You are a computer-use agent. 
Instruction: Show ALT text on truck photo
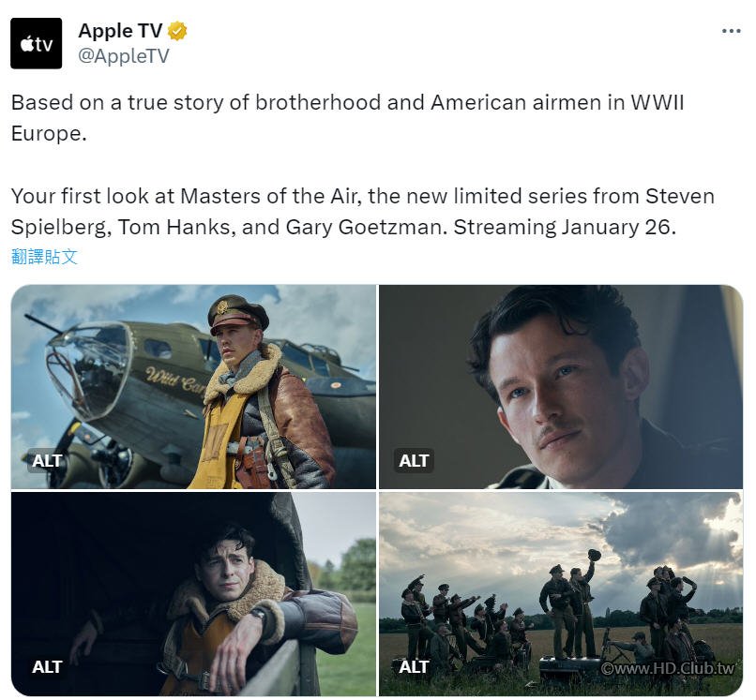(x=47, y=667)
